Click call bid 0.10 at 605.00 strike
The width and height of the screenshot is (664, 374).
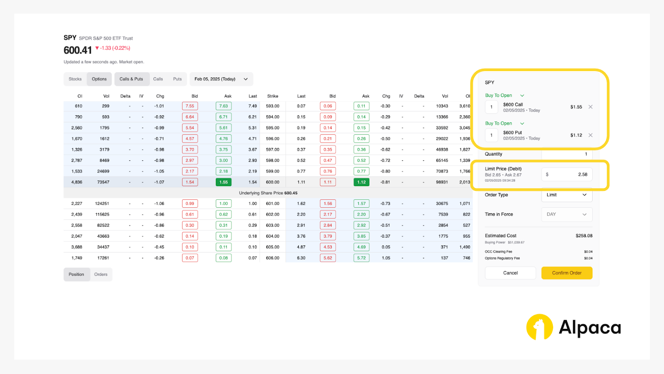190,247
